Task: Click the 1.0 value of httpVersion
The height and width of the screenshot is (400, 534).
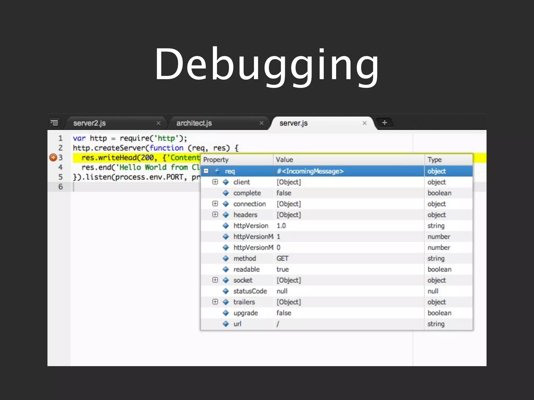Action: [281, 226]
